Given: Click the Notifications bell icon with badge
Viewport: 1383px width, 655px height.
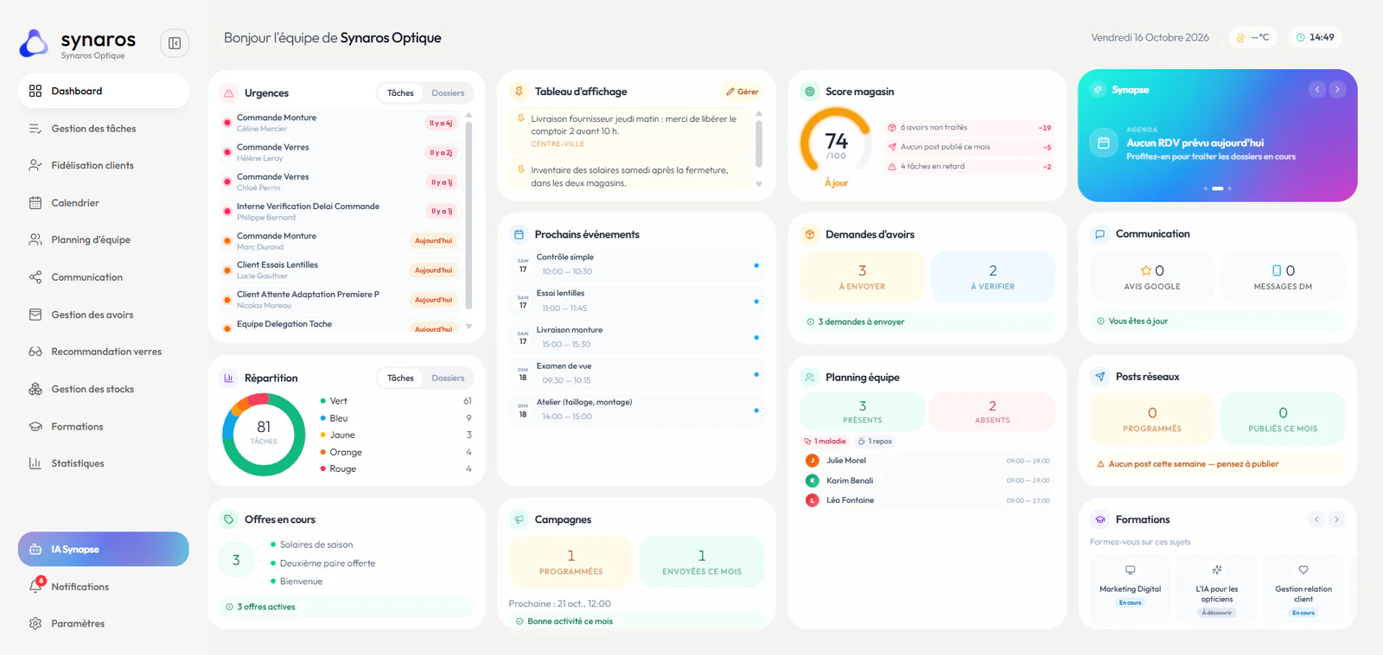Looking at the screenshot, I should (36, 586).
